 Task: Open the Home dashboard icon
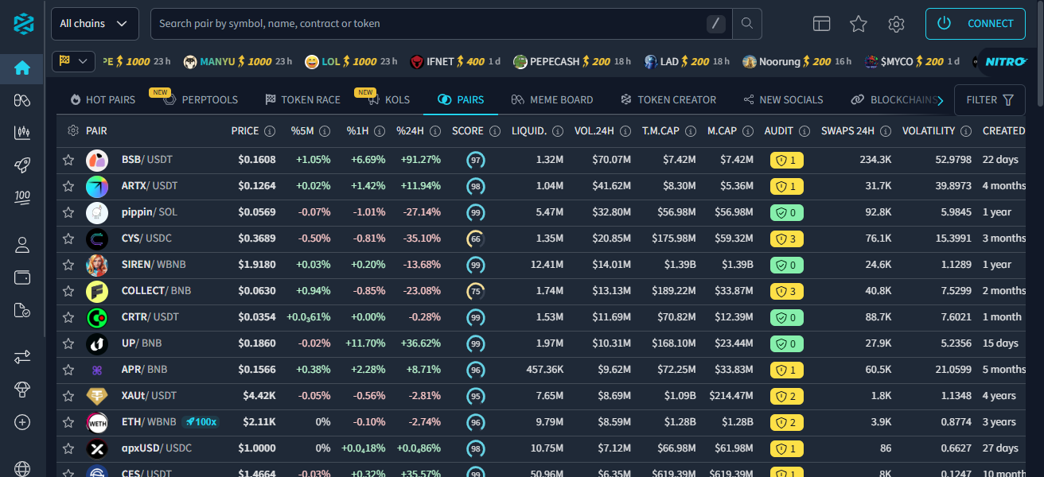[x=21, y=68]
